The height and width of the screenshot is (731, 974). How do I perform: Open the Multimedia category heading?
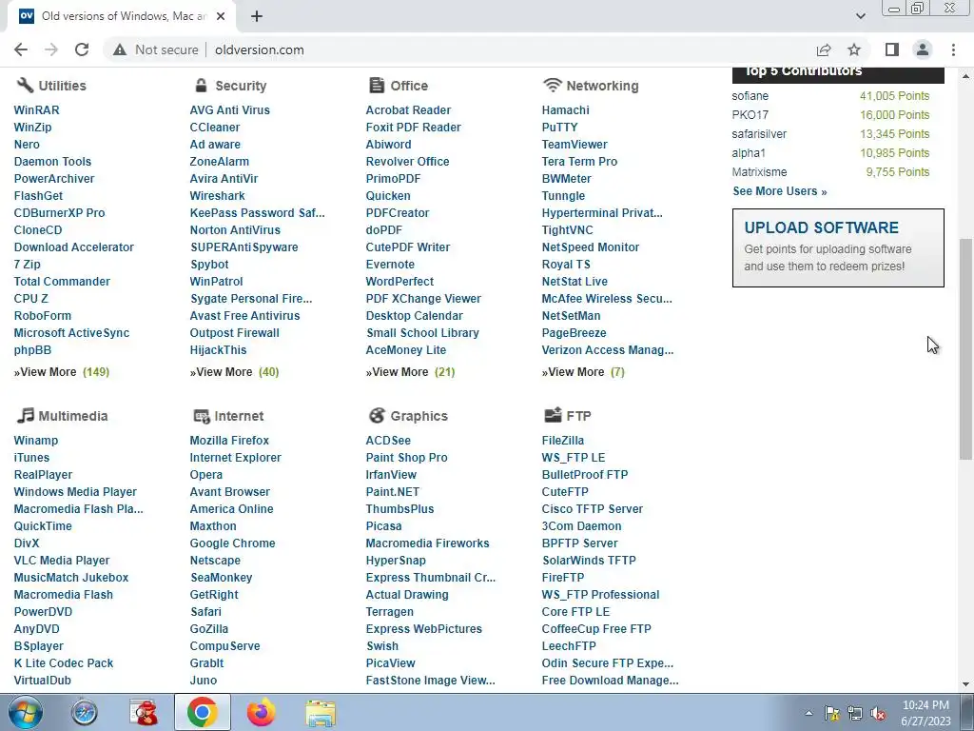(x=72, y=416)
